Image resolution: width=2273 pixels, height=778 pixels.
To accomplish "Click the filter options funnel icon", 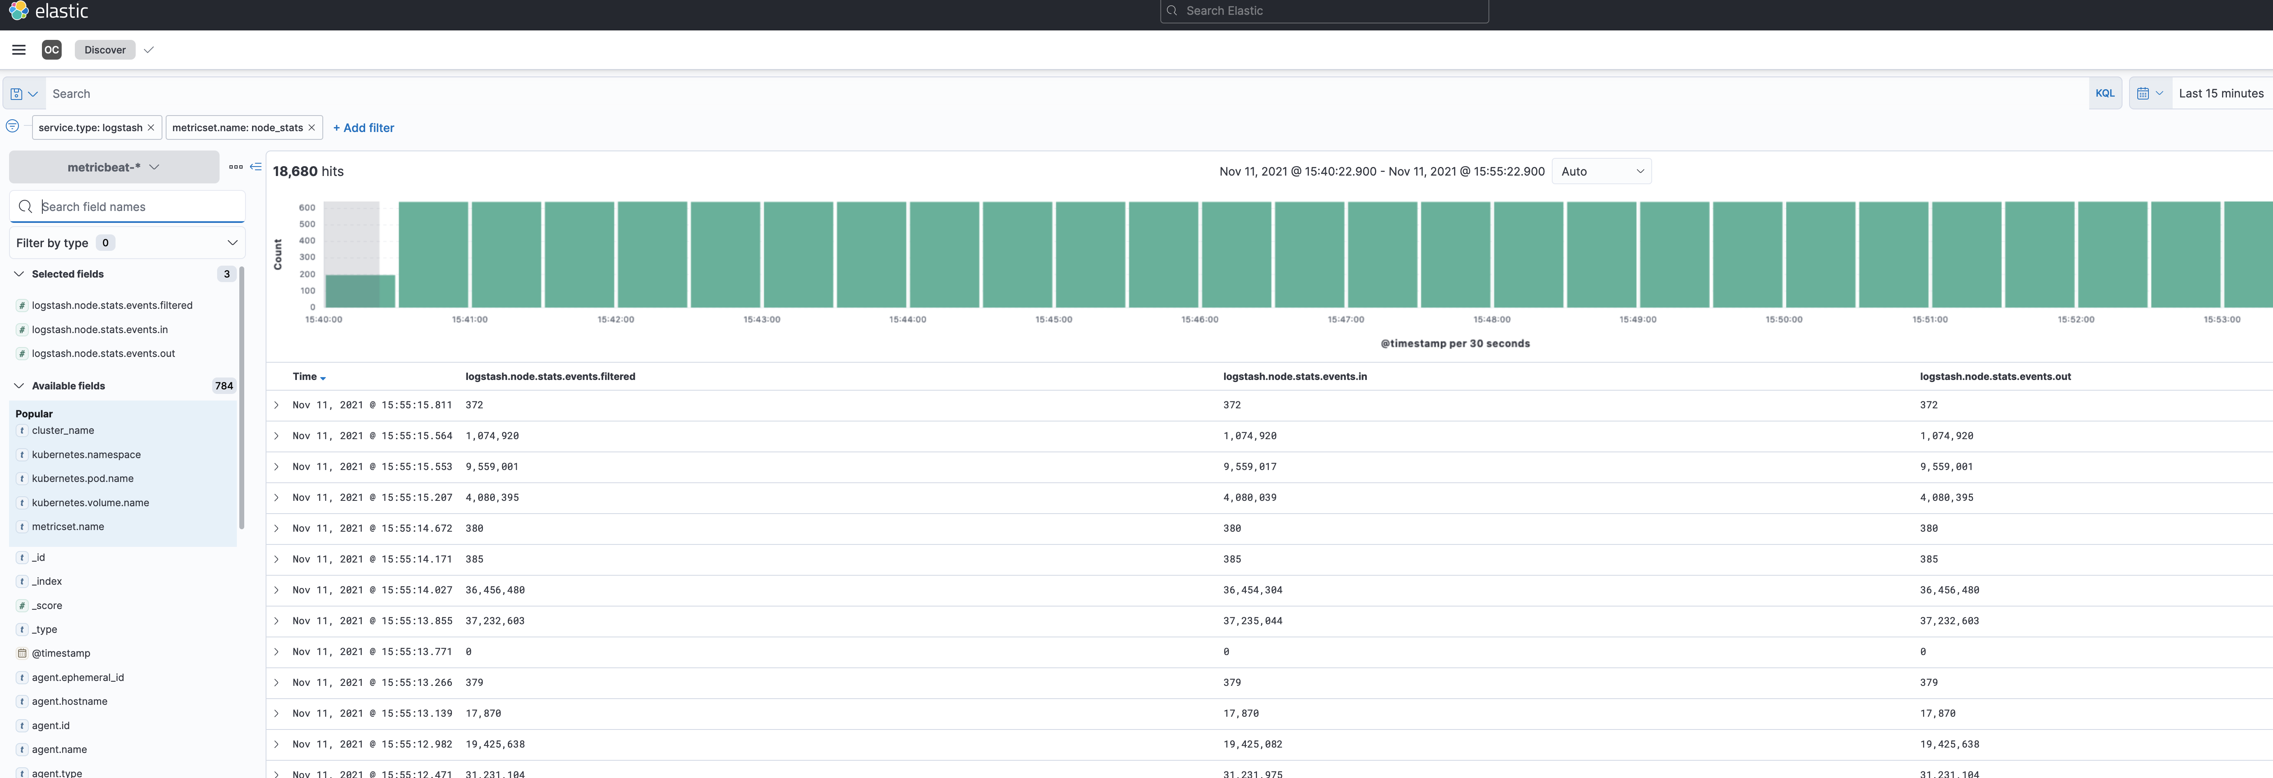I will click(12, 126).
